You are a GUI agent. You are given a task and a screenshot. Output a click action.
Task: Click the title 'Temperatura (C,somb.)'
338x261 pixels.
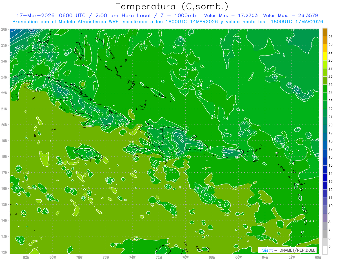[x=172, y=6]
